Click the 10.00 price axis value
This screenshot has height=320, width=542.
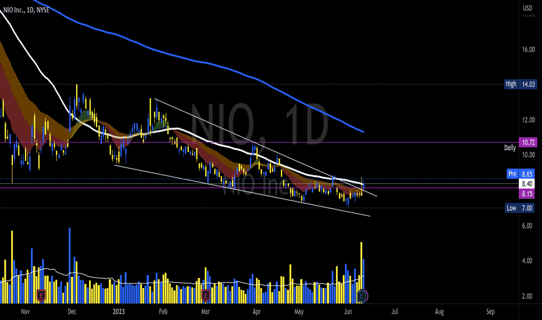point(529,155)
